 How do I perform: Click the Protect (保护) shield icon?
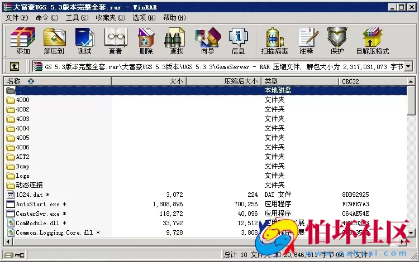[337, 41]
